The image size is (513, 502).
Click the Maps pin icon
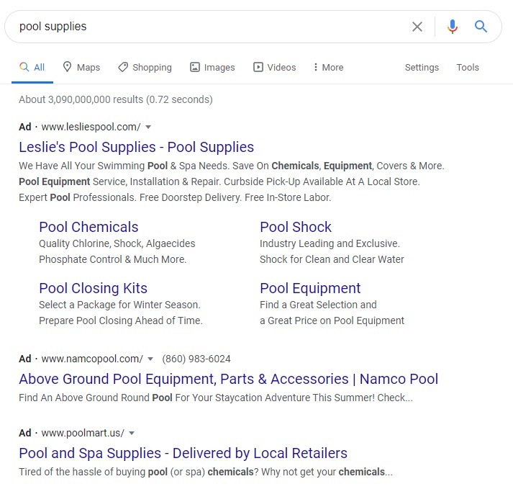tap(67, 67)
